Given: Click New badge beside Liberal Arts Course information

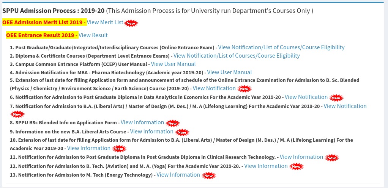Looking at the screenshot, I should (x=182, y=132).
